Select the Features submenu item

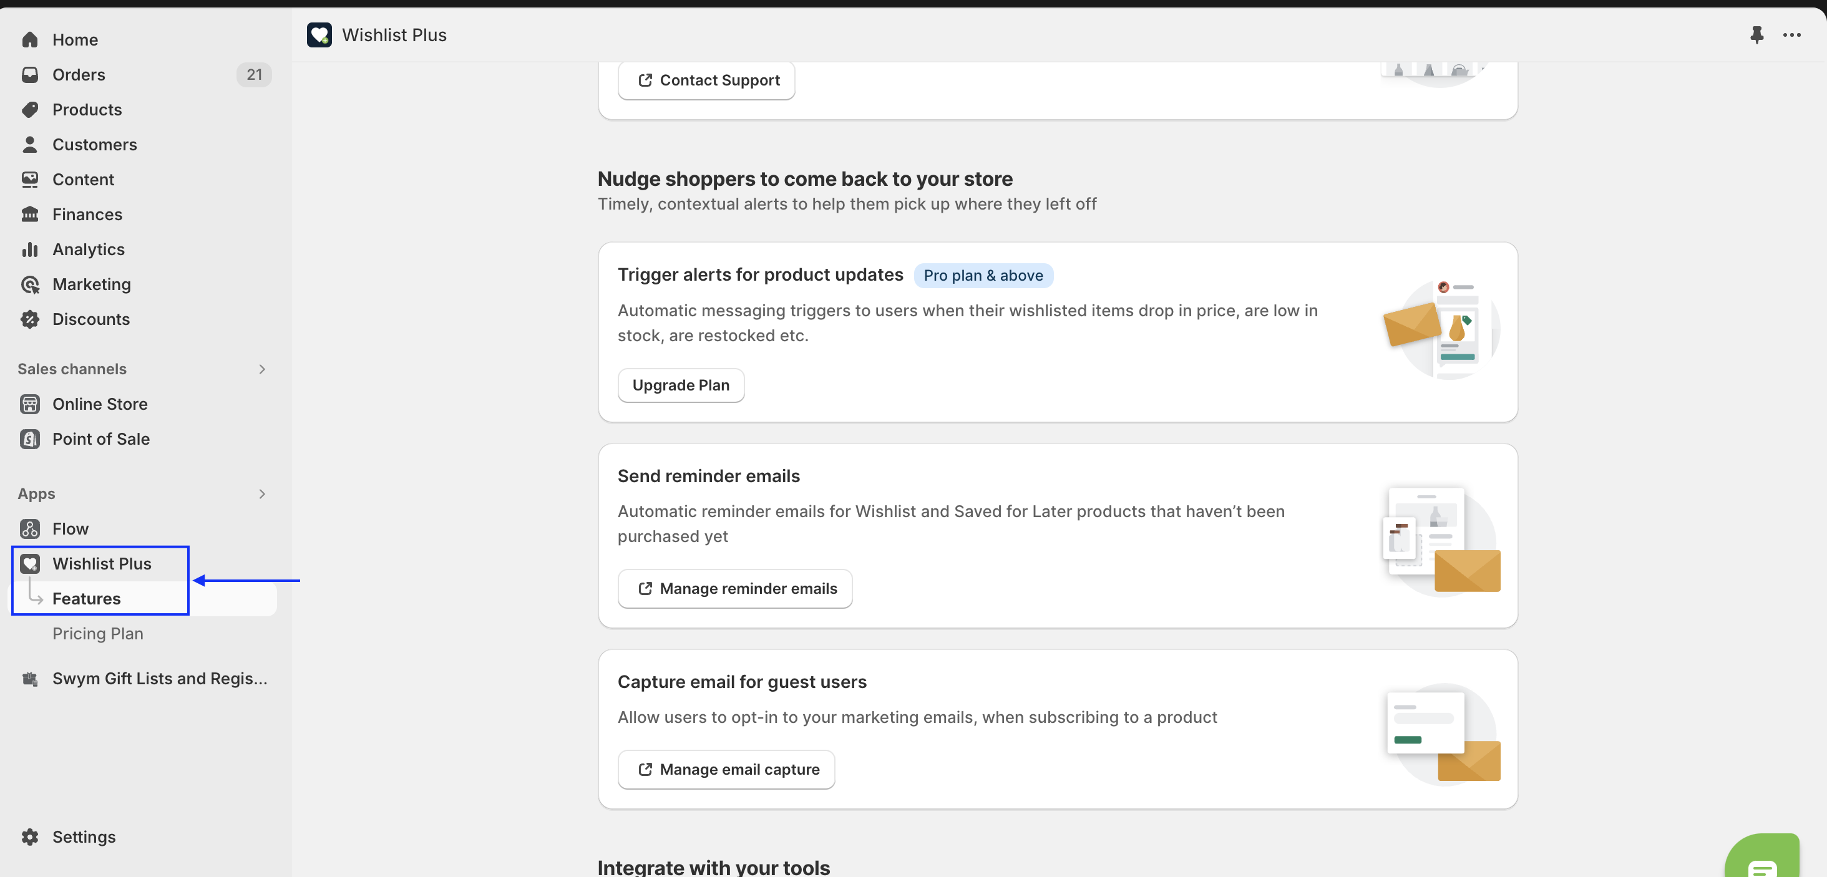[x=87, y=598]
